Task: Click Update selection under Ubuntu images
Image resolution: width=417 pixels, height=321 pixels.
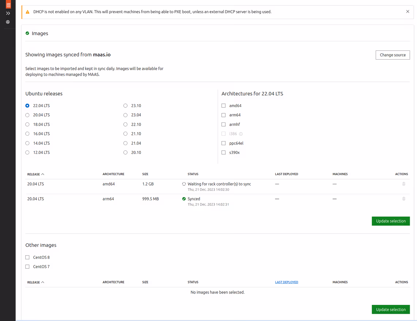Action: 391,221
